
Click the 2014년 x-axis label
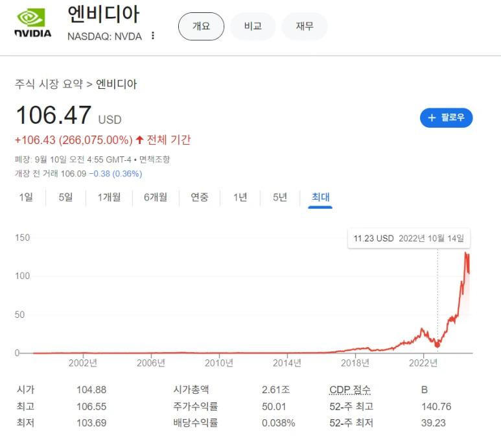click(287, 363)
